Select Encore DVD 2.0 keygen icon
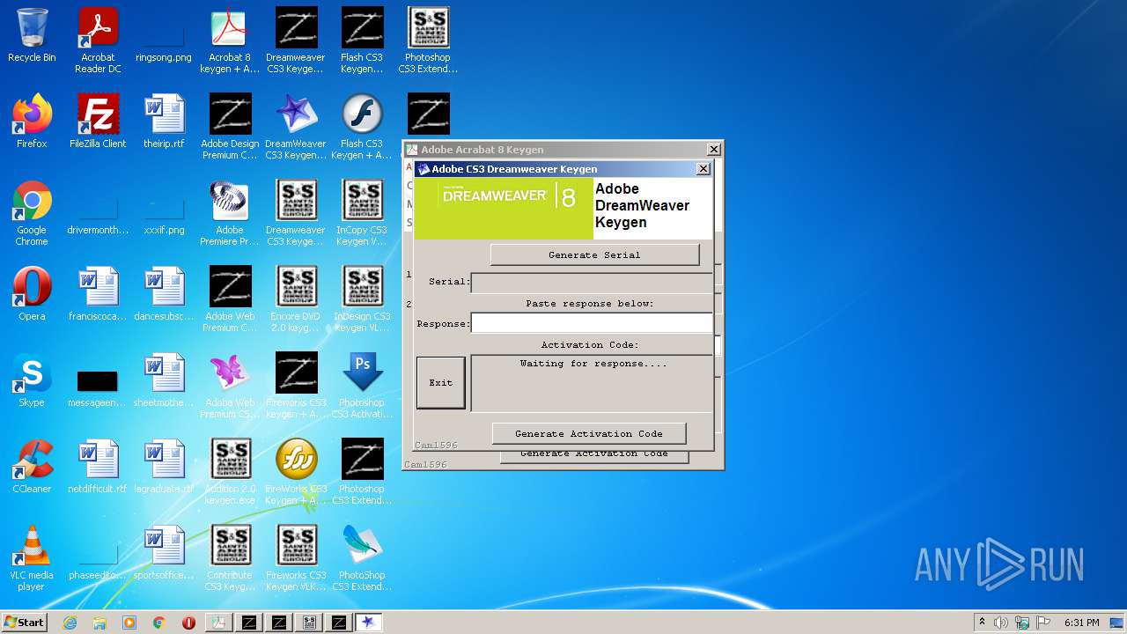The width and height of the screenshot is (1127, 634). click(296, 299)
